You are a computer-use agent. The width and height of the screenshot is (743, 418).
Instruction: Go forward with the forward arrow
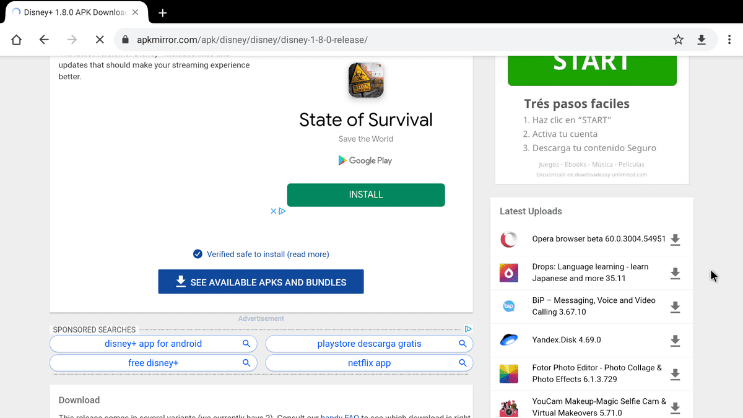[x=72, y=40]
